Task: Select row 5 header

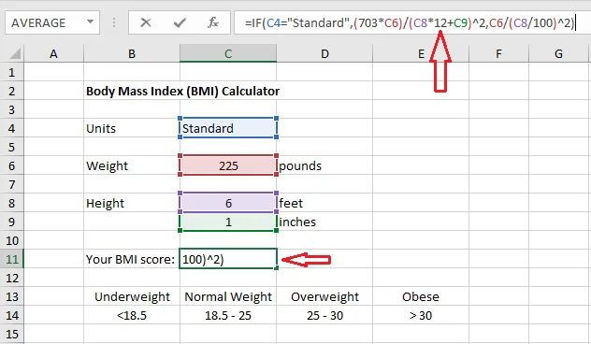Action: click(11, 147)
